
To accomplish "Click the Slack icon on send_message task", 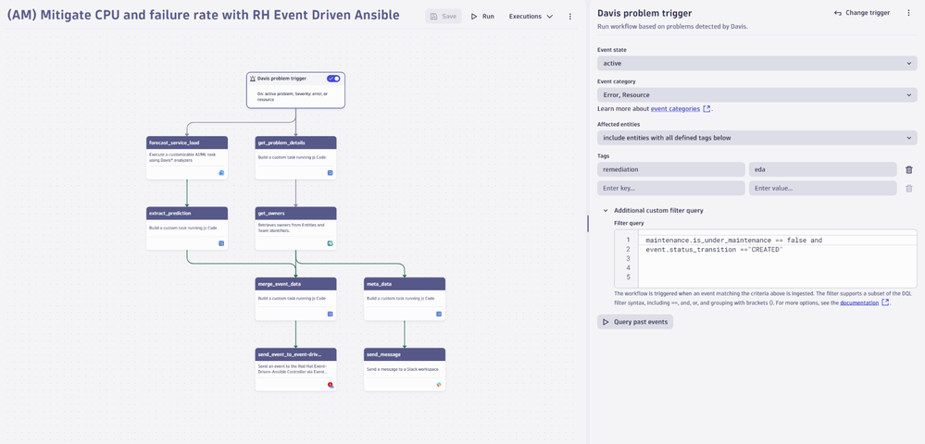I will tap(439, 385).
